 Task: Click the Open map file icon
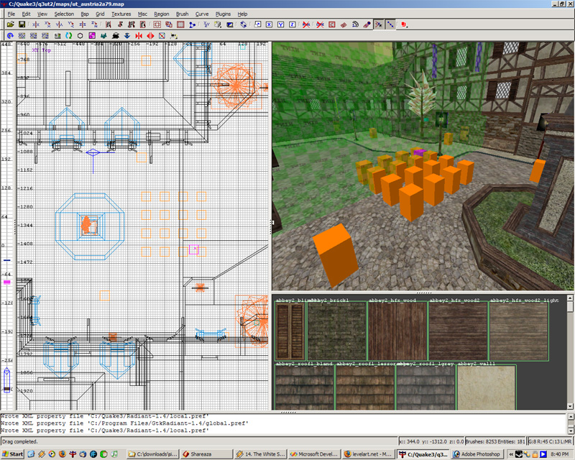pyautogui.click(x=10, y=24)
